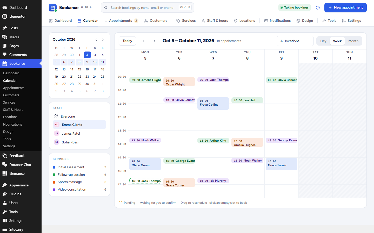Filter staff by Everyone
Viewport: 374px width, 233px height.
[x=79, y=116]
